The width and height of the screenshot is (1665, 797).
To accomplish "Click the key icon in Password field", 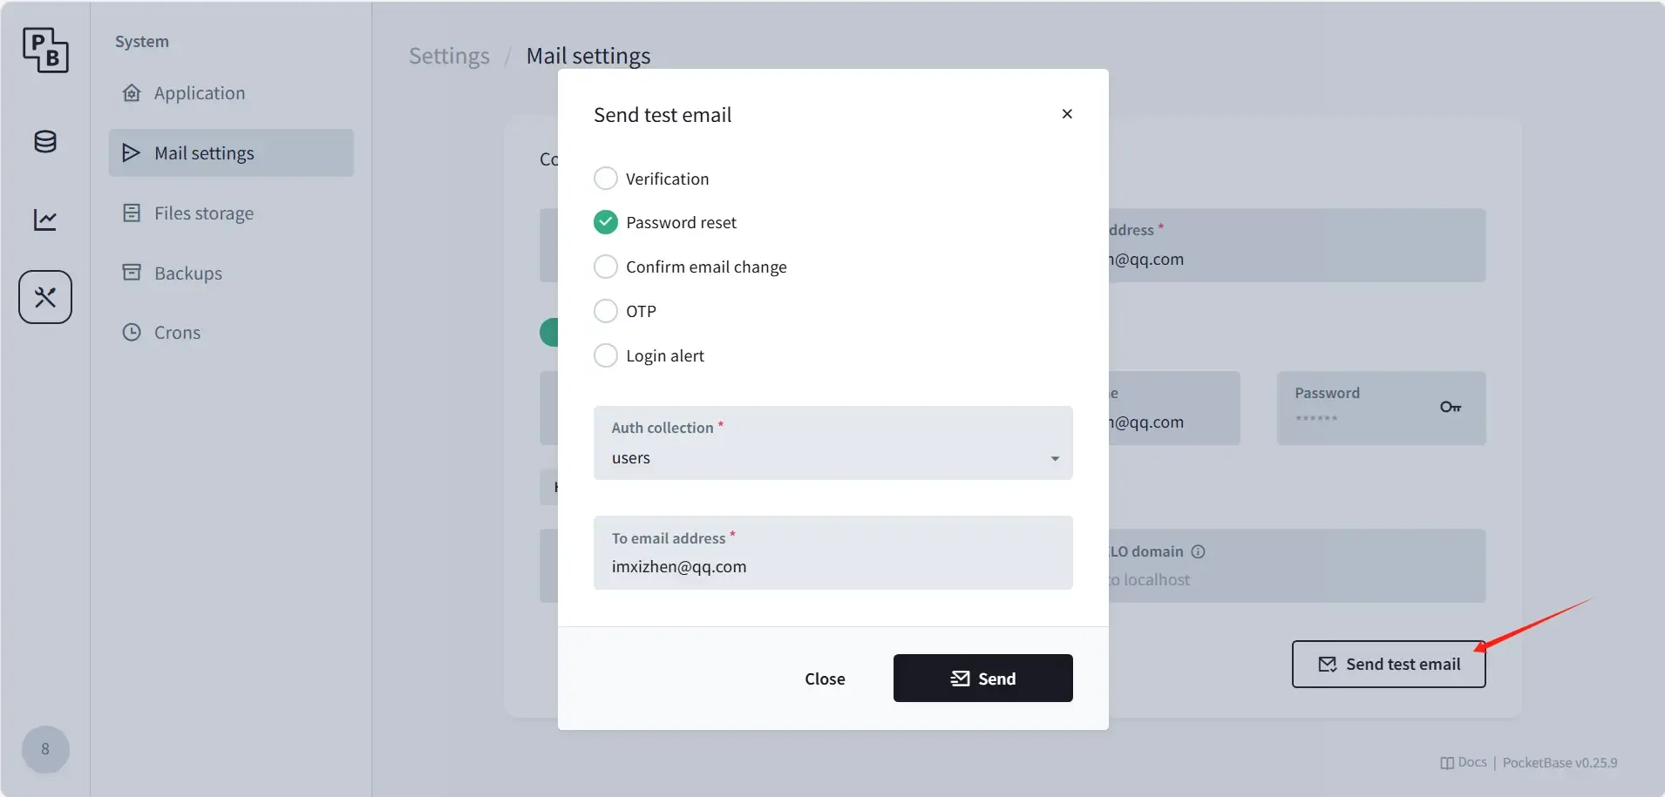I will click(1451, 407).
